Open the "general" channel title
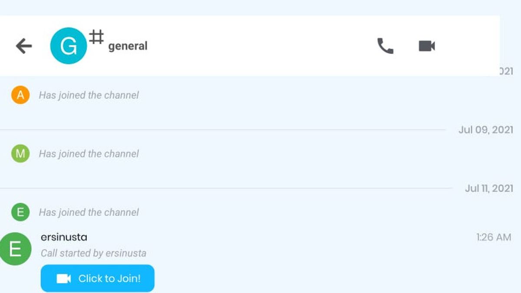The height and width of the screenshot is (293, 521). tap(128, 46)
